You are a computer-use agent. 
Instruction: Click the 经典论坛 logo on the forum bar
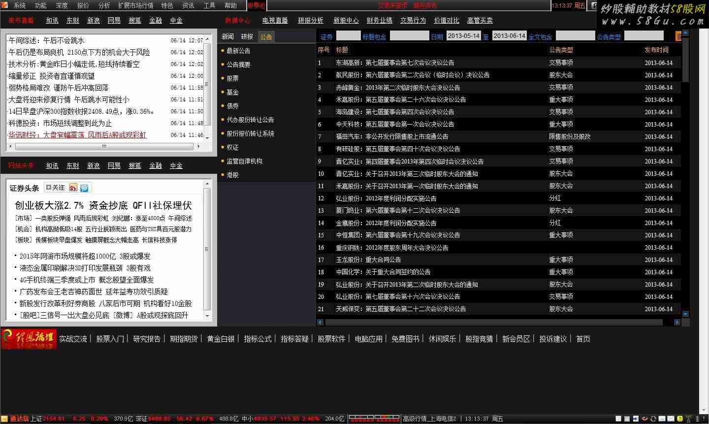click(29, 339)
